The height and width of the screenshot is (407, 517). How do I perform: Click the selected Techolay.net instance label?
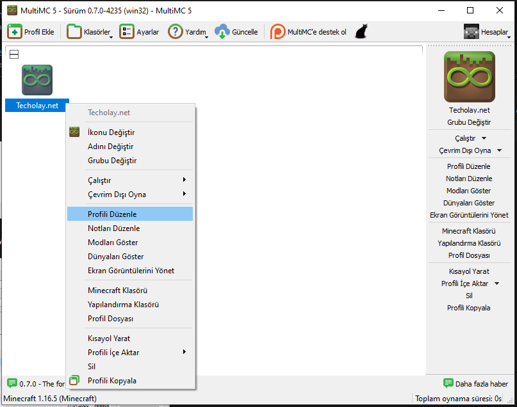[37, 106]
